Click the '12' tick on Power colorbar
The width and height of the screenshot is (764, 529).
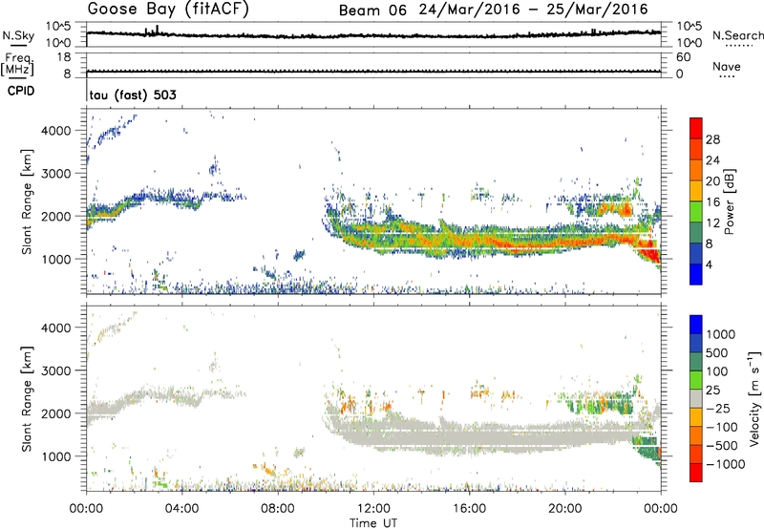(x=712, y=222)
